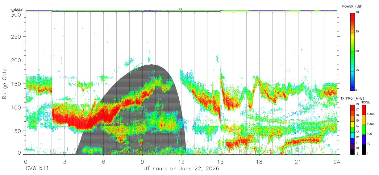Click the x-axis tick label '12'
The image size is (379, 175).
[x=181, y=161]
